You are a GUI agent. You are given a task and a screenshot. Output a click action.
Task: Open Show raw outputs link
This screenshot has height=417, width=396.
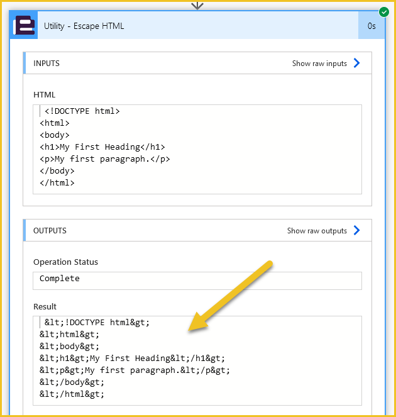[317, 231]
